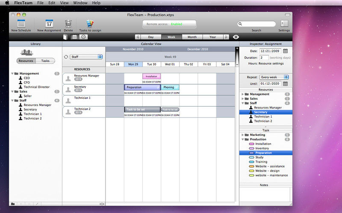
Task: Open the Settings toolbar icon
Action: [284, 23]
